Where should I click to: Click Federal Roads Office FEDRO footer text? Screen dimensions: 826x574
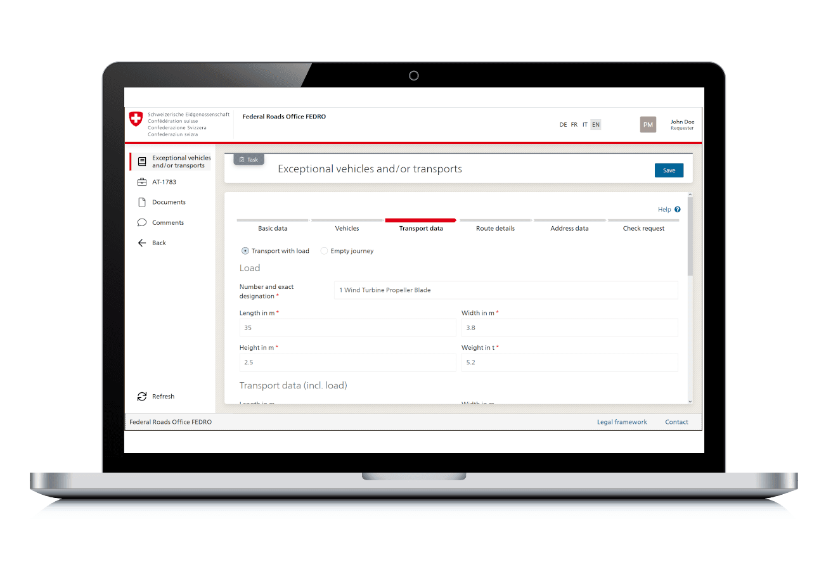click(x=171, y=422)
